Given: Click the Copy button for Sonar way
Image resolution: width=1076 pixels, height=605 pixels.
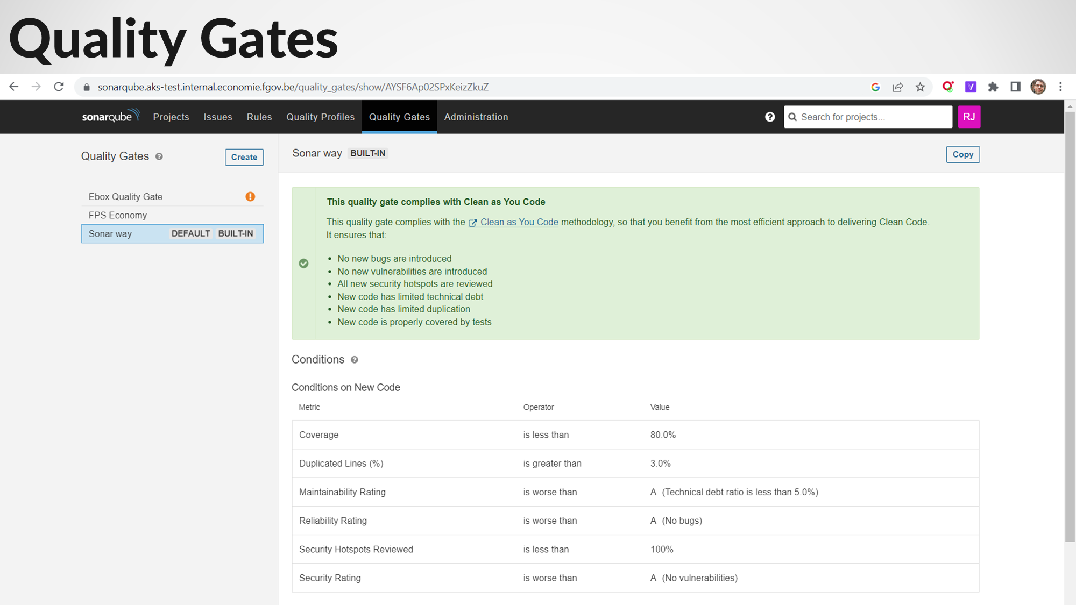Looking at the screenshot, I should point(962,154).
